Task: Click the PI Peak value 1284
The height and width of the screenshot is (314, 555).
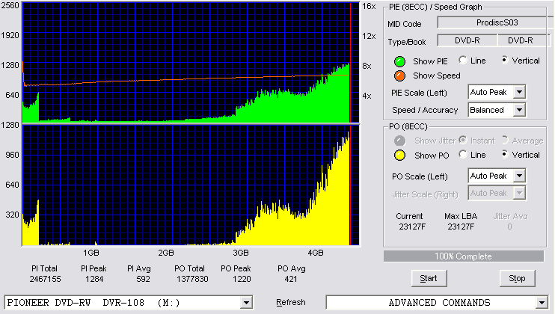Action: coord(94,279)
